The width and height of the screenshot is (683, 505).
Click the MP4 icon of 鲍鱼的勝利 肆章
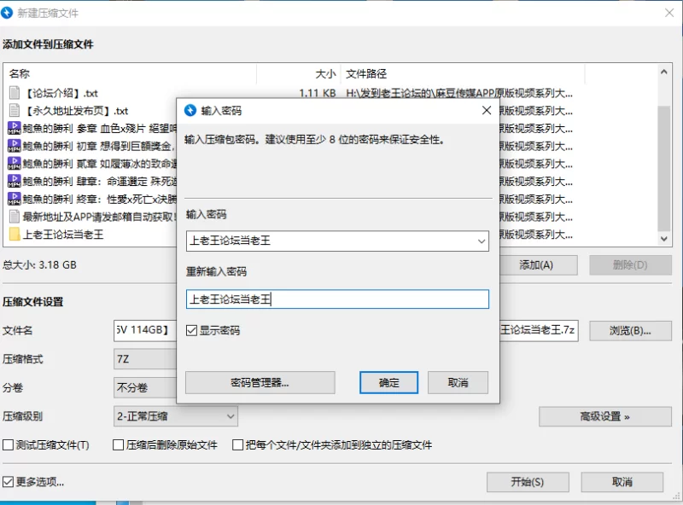(x=14, y=181)
